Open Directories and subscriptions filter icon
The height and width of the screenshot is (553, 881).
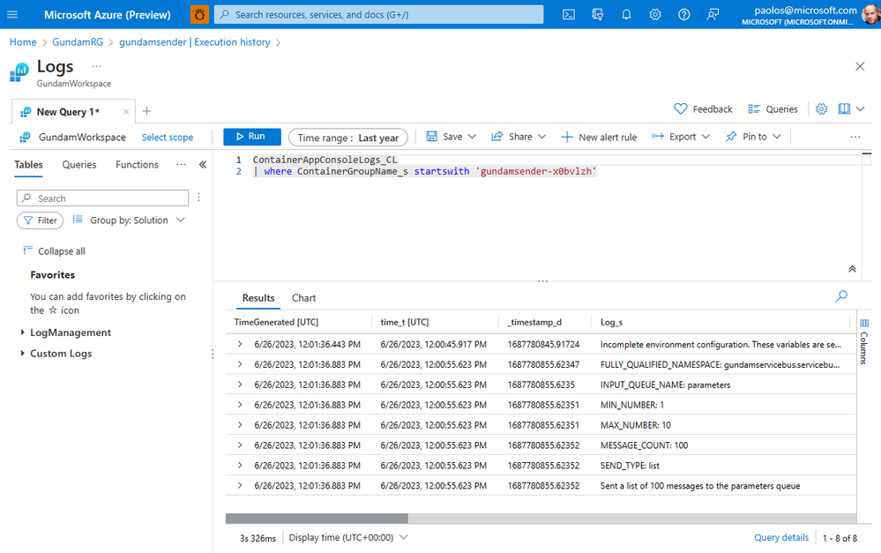tap(597, 15)
